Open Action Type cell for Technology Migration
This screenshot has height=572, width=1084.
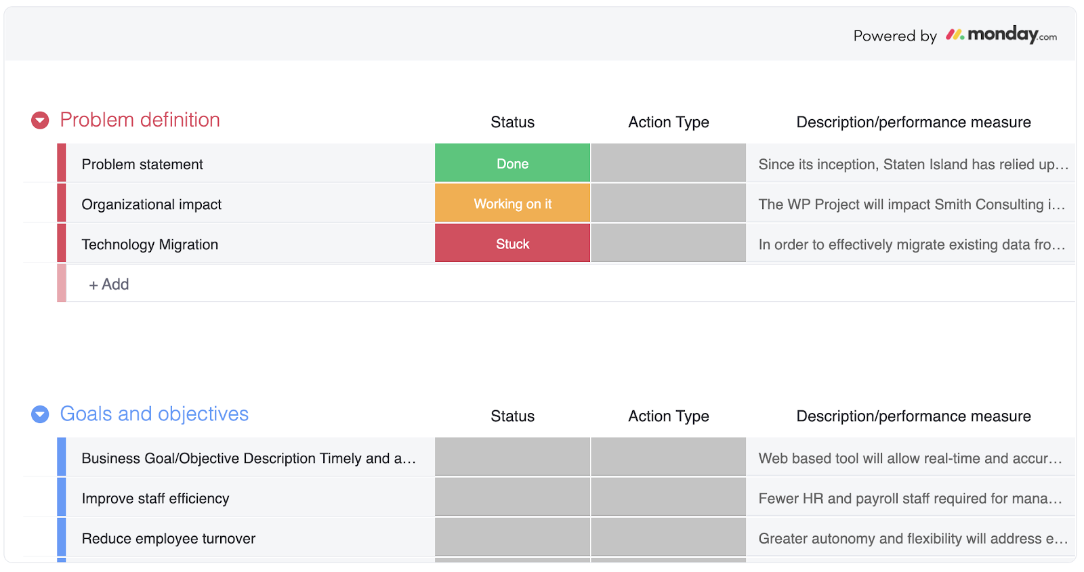click(x=668, y=244)
